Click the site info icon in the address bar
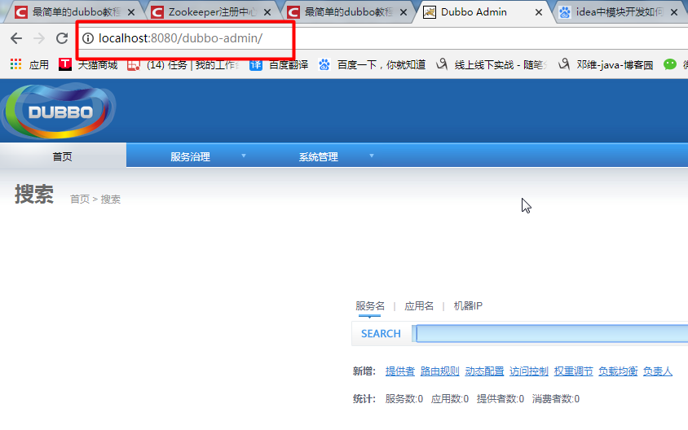The height and width of the screenshot is (430, 688). (x=88, y=38)
